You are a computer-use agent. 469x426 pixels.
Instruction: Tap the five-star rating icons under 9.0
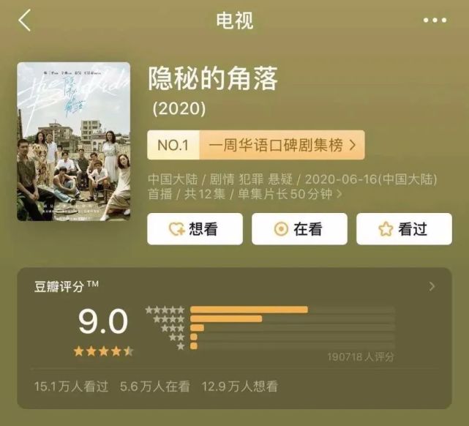point(103,351)
